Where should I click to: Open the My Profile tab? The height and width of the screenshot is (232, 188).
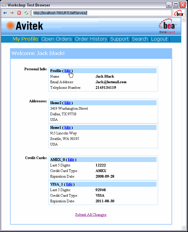(x=25, y=39)
